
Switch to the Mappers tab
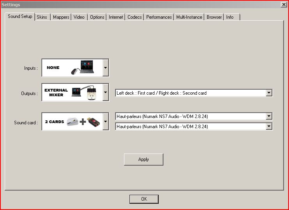coord(61,17)
